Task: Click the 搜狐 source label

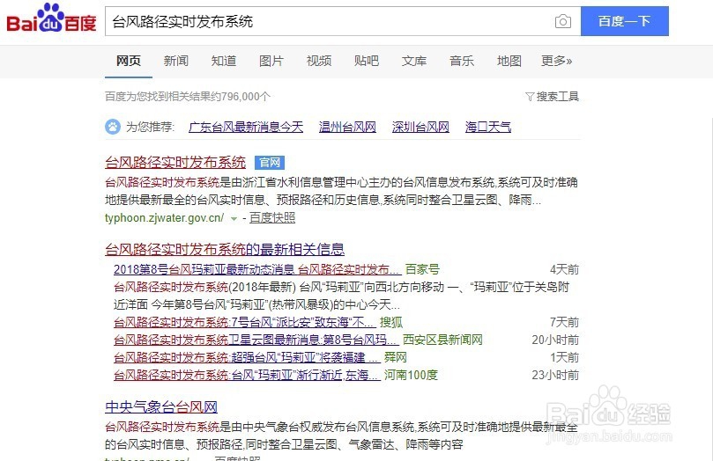Action: [x=391, y=322]
